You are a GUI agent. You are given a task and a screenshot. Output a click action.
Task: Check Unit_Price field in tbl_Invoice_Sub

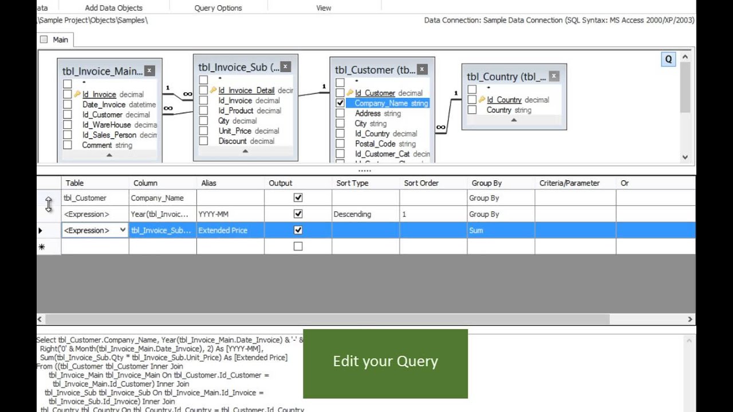coord(203,131)
